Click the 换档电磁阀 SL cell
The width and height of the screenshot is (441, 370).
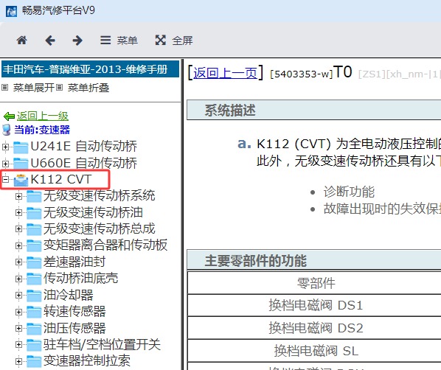pos(316,351)
